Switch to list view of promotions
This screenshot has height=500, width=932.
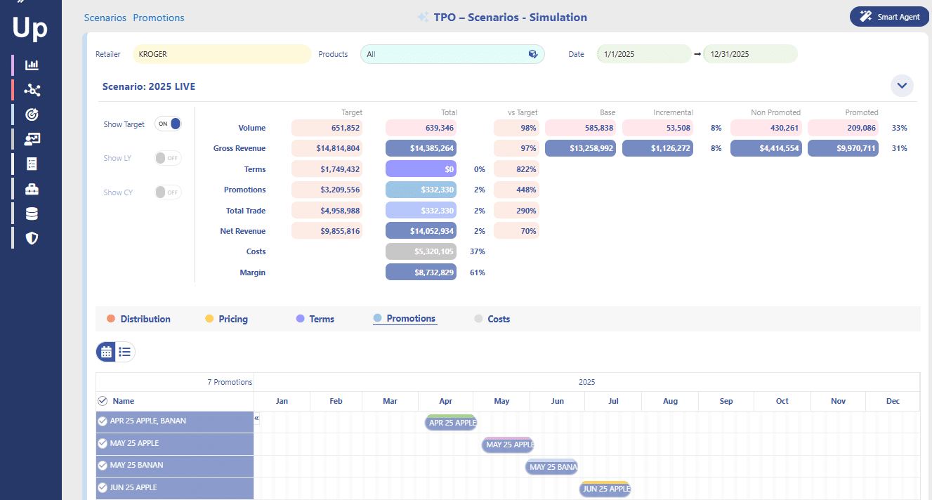125,352
